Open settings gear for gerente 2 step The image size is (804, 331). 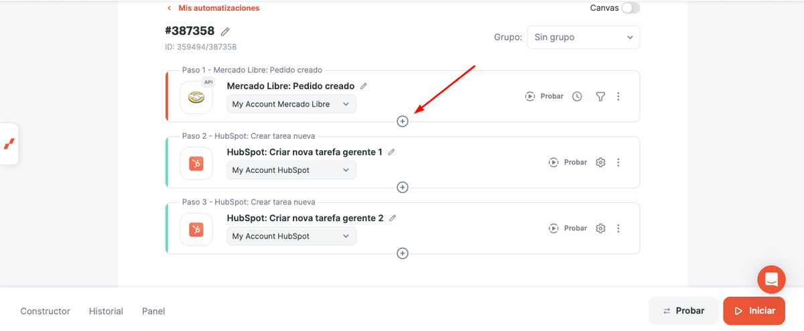(600, 228)
